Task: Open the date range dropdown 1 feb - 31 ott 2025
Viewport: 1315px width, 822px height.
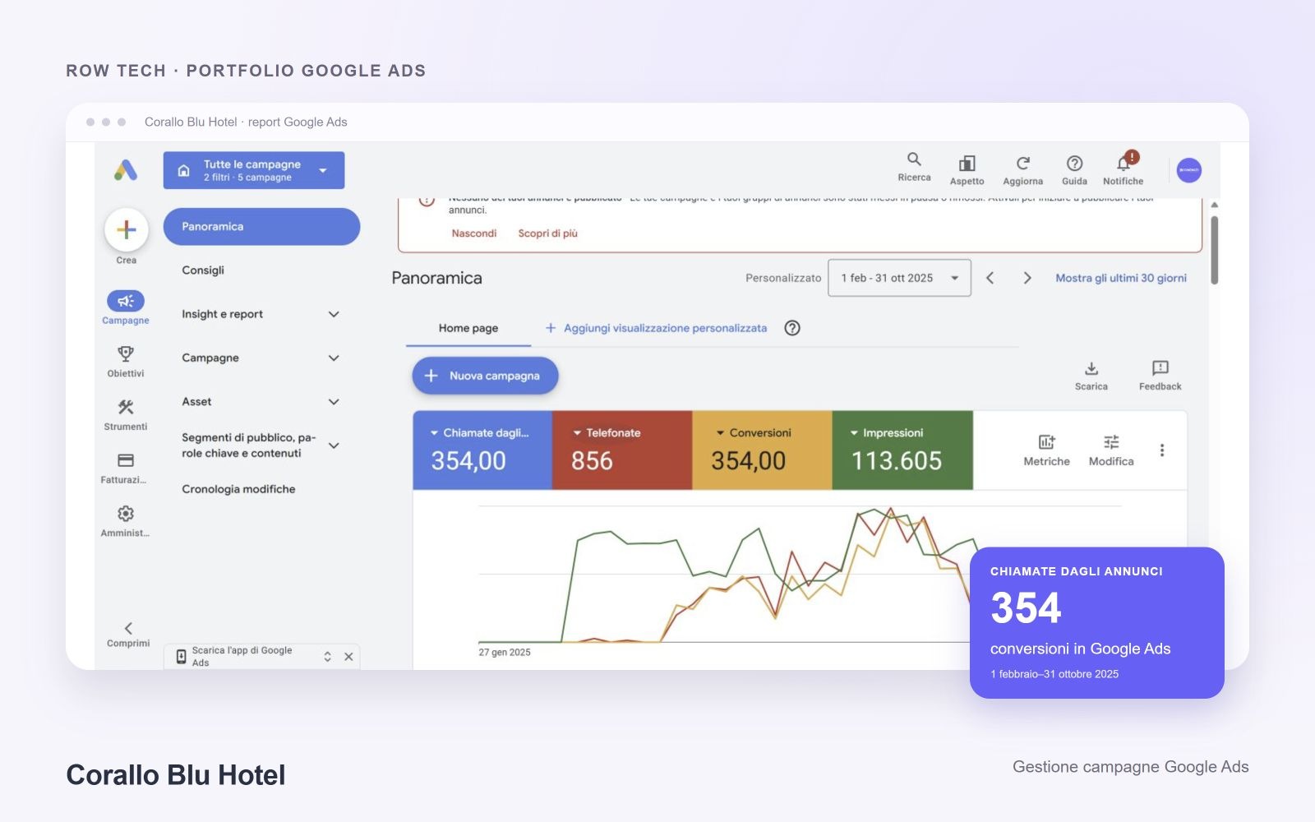Action: 899,278
